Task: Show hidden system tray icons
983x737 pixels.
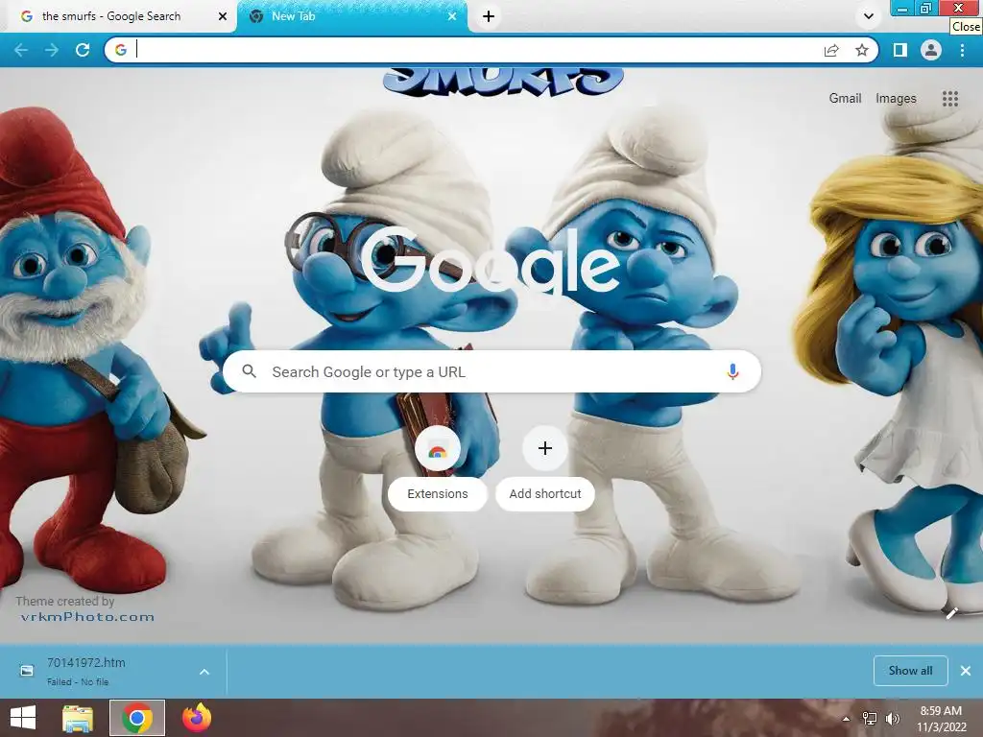Action: (846, 719)
